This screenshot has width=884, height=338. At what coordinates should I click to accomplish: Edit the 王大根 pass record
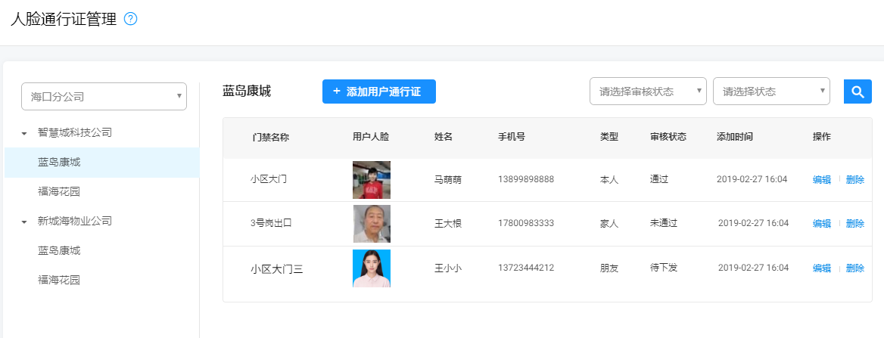coord(821,224)
